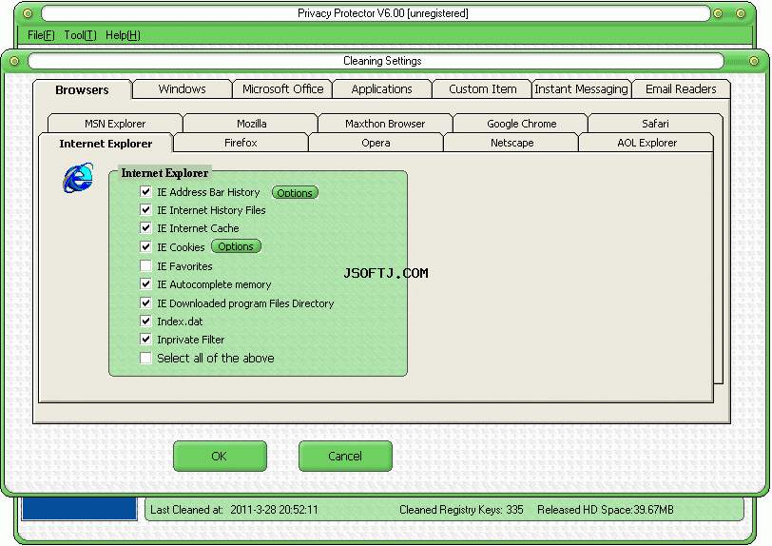
Task: Select the Browsers tab
Action: (82, 90)
